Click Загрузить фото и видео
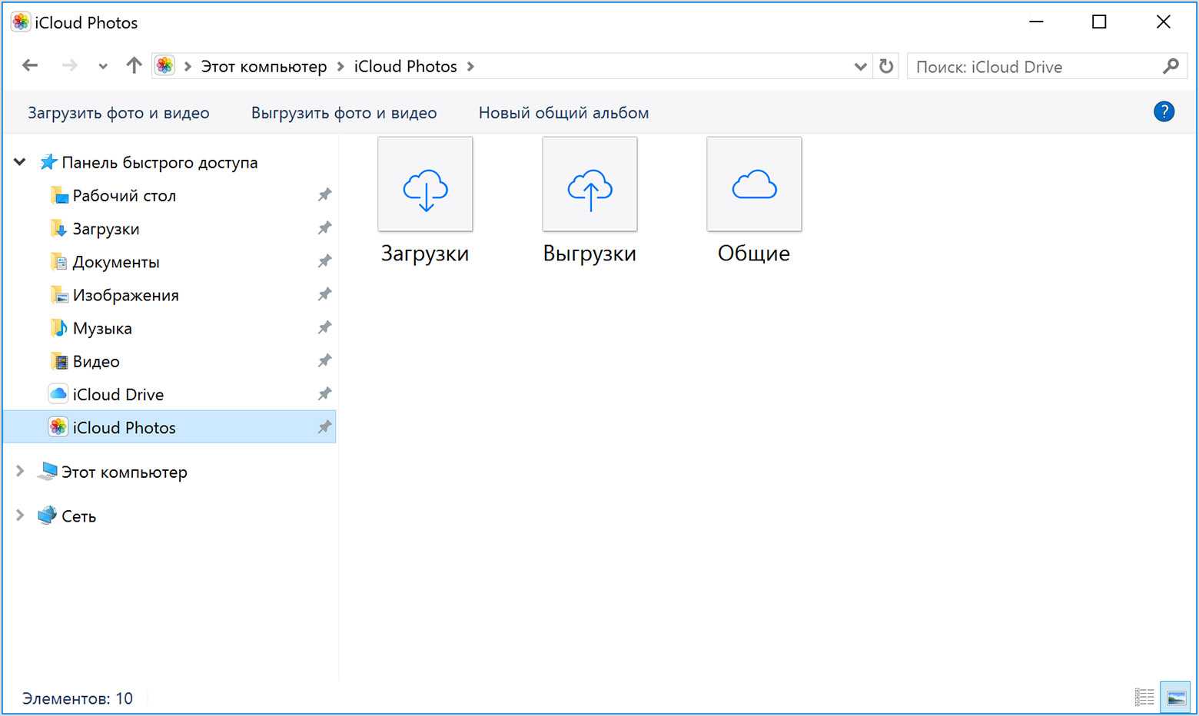This screenshot has height=716, width=1199. (x=118, y=113)
